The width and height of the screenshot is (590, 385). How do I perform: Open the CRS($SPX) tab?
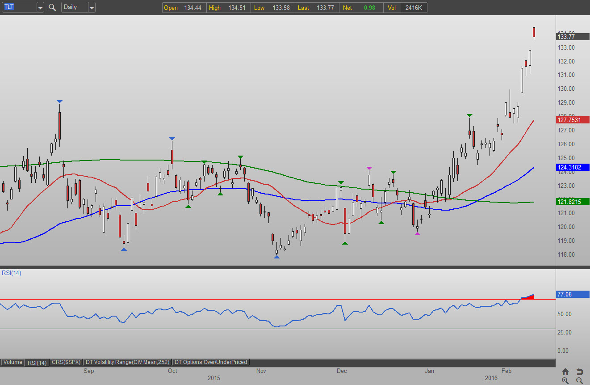click(66, 362)
